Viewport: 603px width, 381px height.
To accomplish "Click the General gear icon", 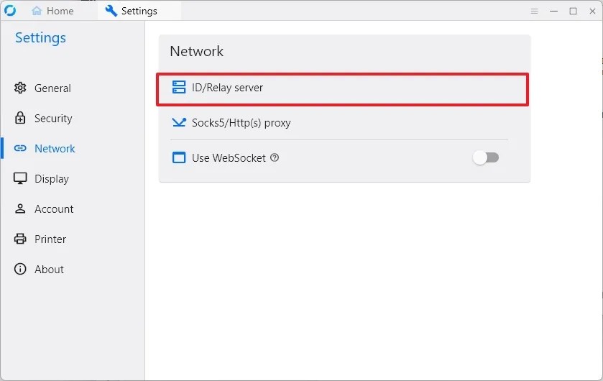I will 20,88.
